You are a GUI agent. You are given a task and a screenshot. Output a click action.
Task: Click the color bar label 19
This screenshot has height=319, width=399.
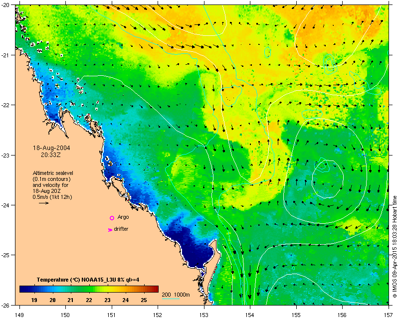(x=34, y=300)
